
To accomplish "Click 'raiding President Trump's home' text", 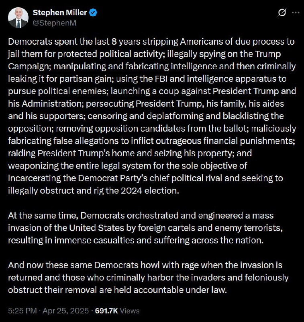I will coord(68,153).
